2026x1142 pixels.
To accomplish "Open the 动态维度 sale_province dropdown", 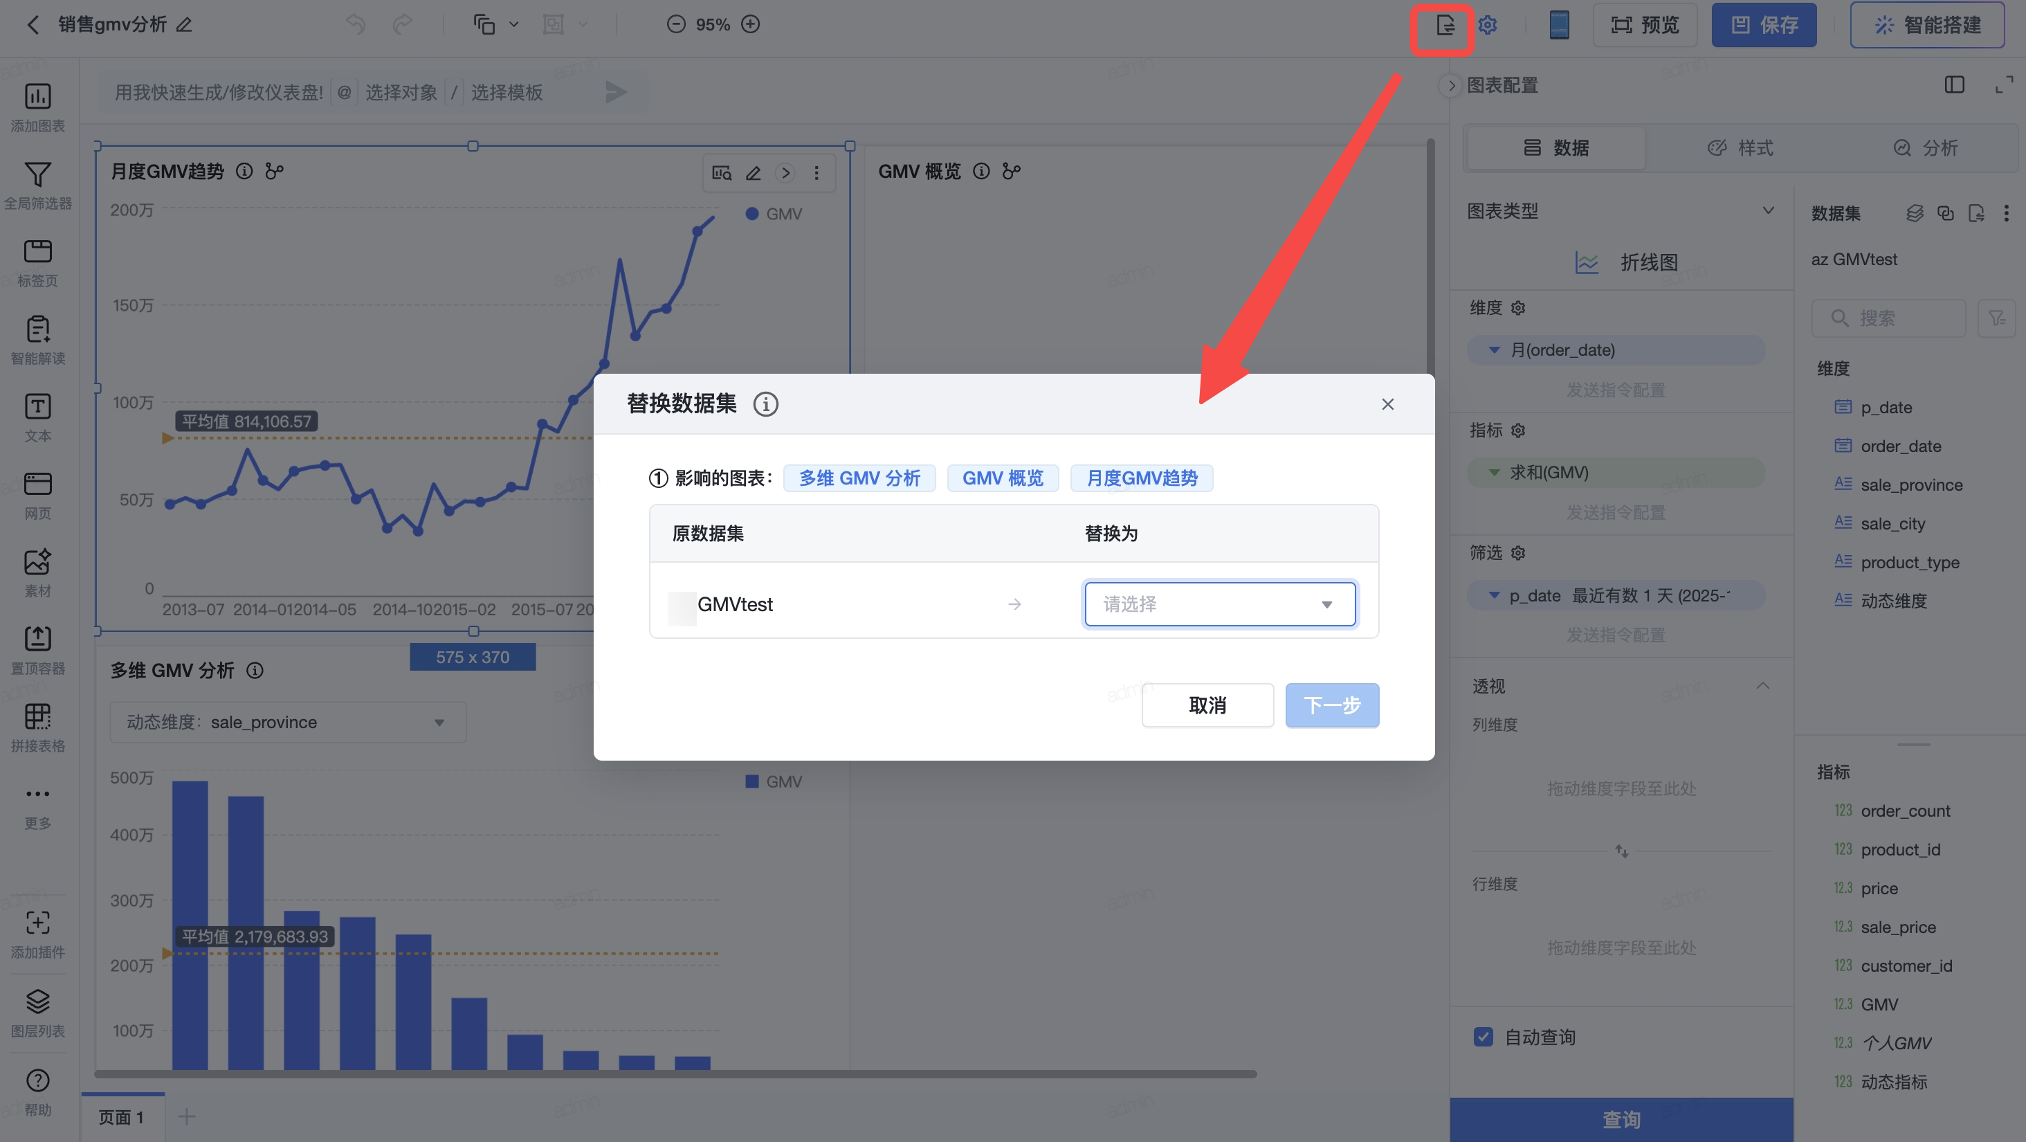I will [x=287, y=722].
